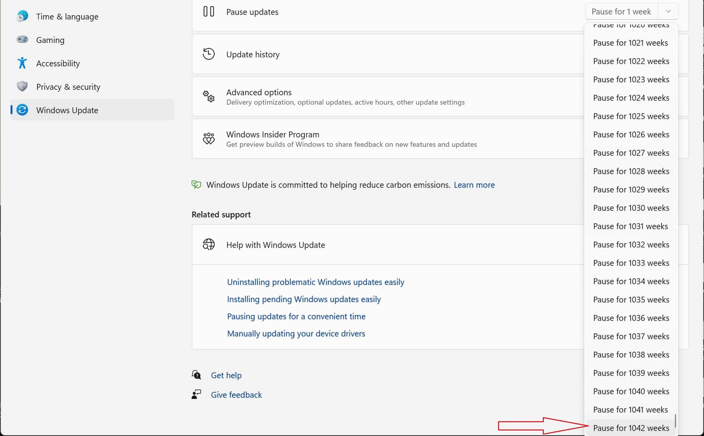The height and width of the screenshot is (436, 704).
Task: Open the Learn more carbon emissions link
Action: click(x=474, y=185)
